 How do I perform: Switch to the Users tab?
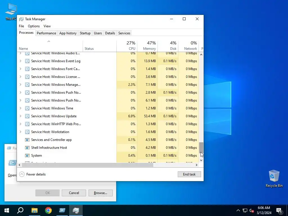[x=98, y=33]
